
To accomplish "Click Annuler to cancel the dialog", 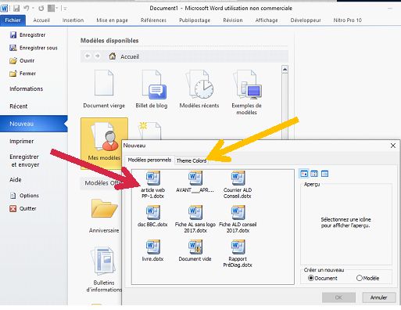I will (x=379, y=297).
